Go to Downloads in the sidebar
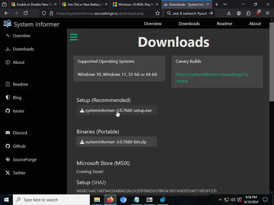 [20, 49]
